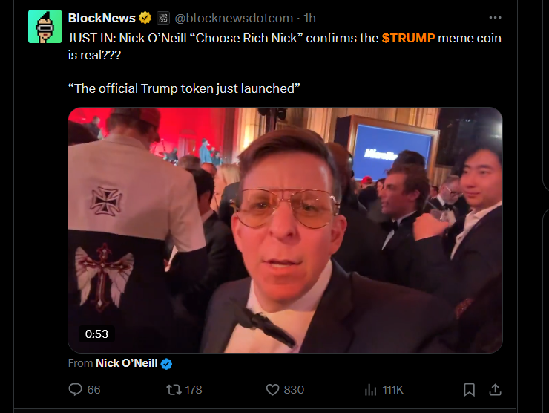Screen dimensions: 549x413
Task: Repost using the retweet arrows icon
Action: pos(174,389)
